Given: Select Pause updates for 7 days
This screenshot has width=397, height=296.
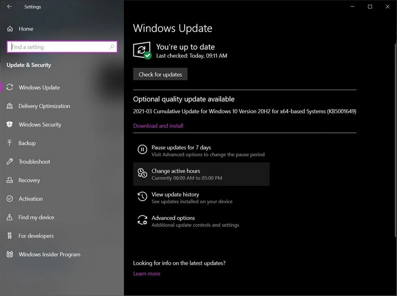Looking at the screenshot, I should pos(201,151).
